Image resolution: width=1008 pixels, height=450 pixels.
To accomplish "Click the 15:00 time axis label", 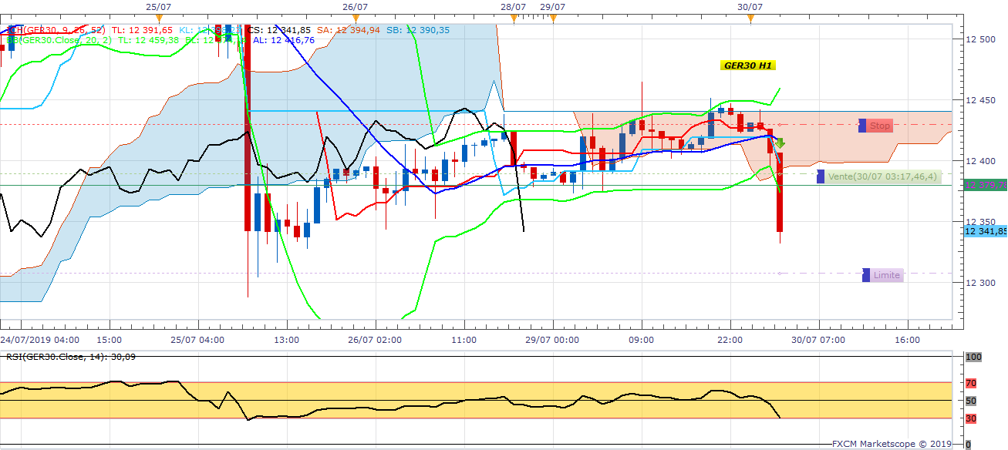I will point(109,340).
